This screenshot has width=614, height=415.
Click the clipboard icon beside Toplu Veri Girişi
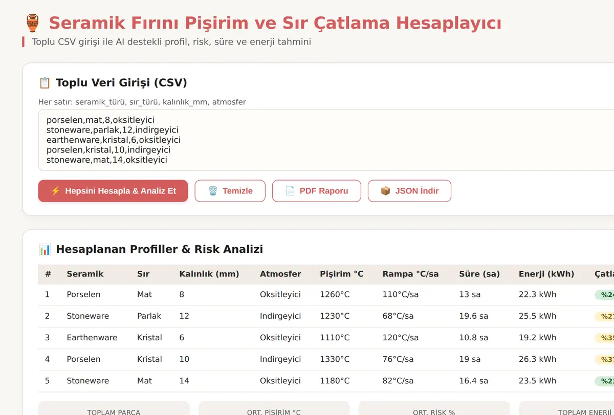45,83
